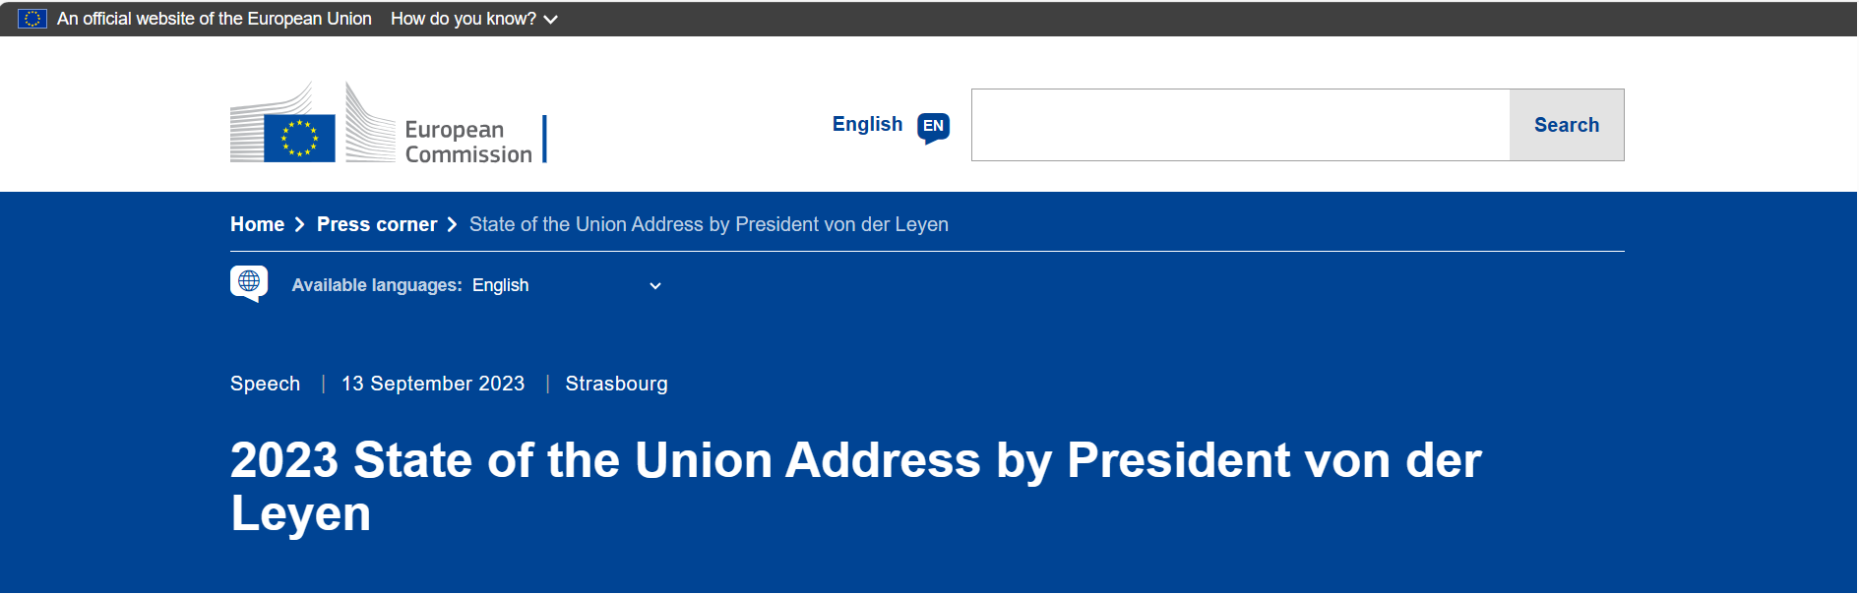Click the European Commission logo

coord(388,124)
